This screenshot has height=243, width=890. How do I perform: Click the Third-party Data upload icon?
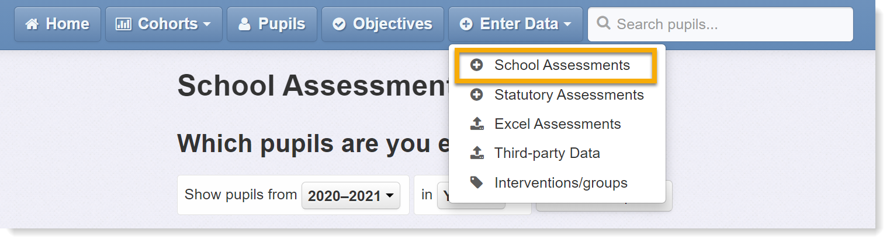pos(477,153)
